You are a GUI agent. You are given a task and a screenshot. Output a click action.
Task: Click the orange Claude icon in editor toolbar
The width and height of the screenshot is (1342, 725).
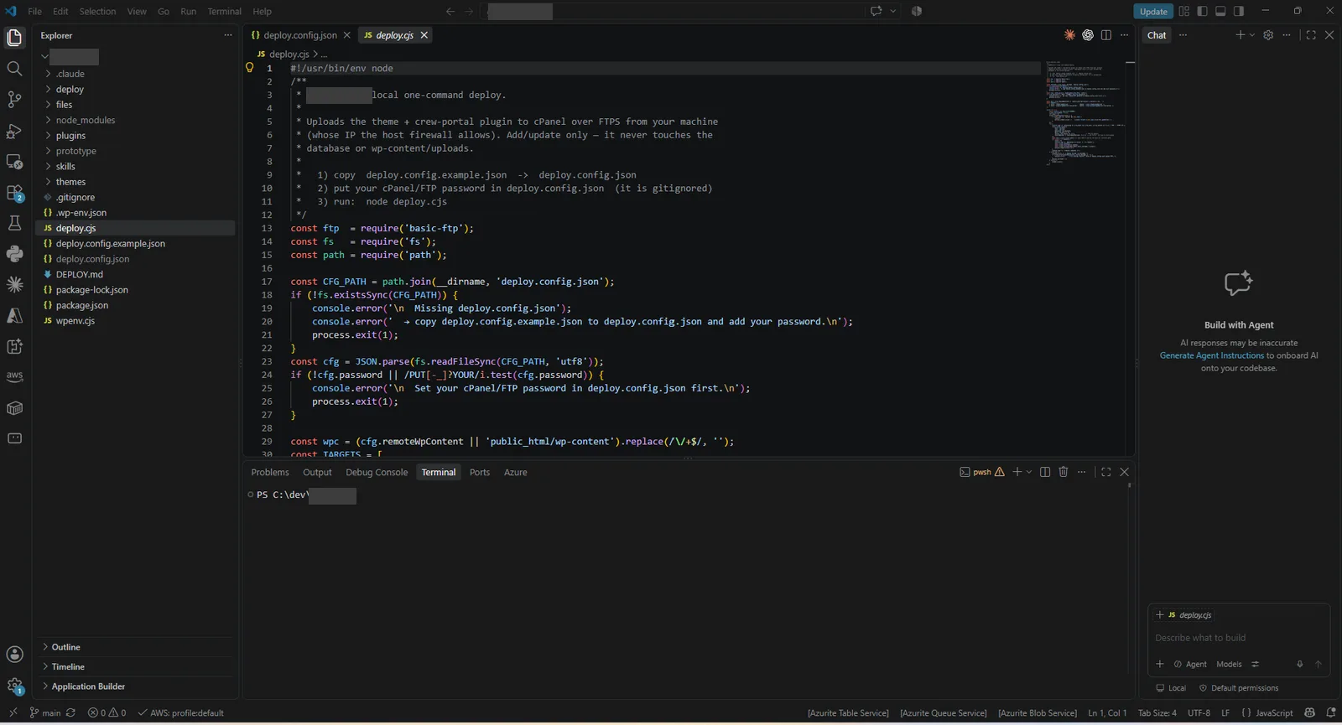point(1069,35)
